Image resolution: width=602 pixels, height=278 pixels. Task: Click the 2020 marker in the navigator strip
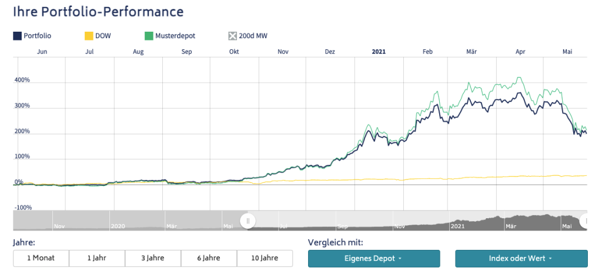click(x=118, y=225)
